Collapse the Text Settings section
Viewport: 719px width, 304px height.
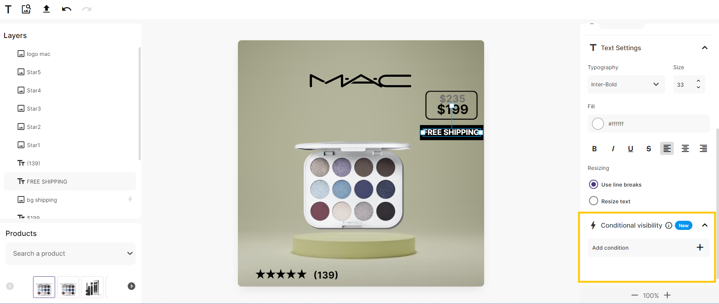[x=705, y=47]
